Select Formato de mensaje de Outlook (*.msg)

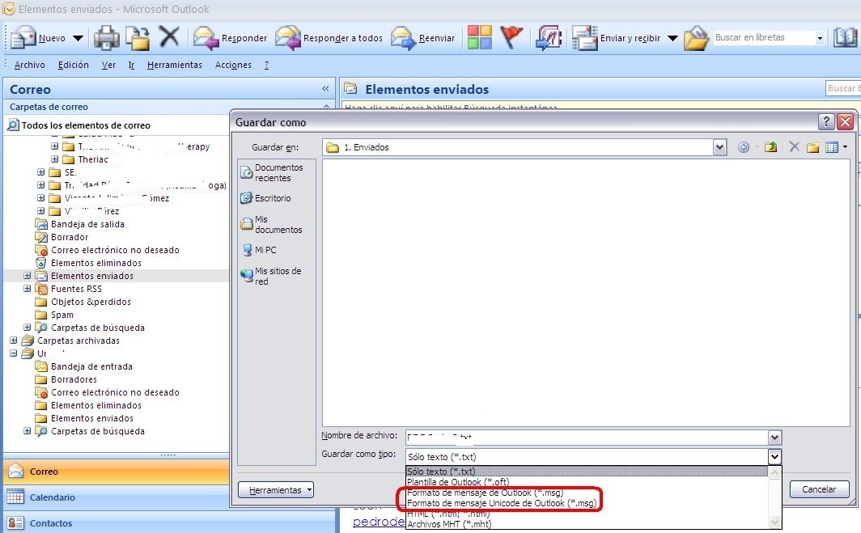486,493
